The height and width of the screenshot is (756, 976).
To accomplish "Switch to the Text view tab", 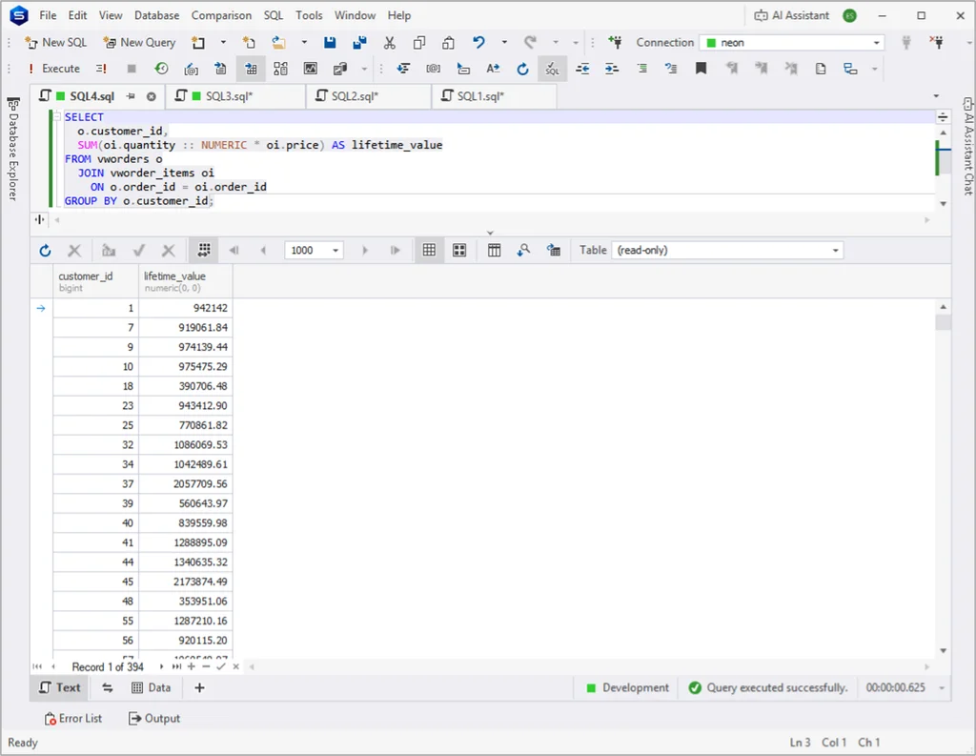I will click(x=60, y=687).
